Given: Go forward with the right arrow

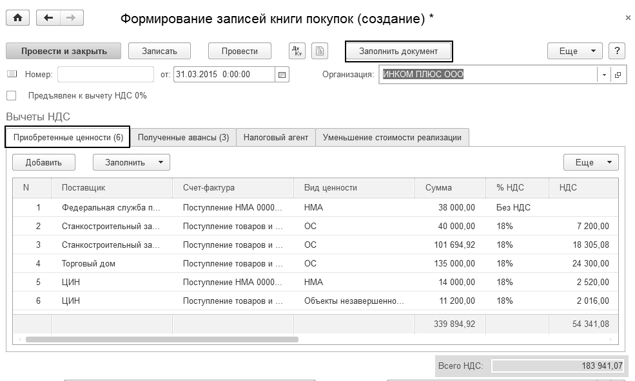Looking at the screenshot, I should (x=70, y=18).
